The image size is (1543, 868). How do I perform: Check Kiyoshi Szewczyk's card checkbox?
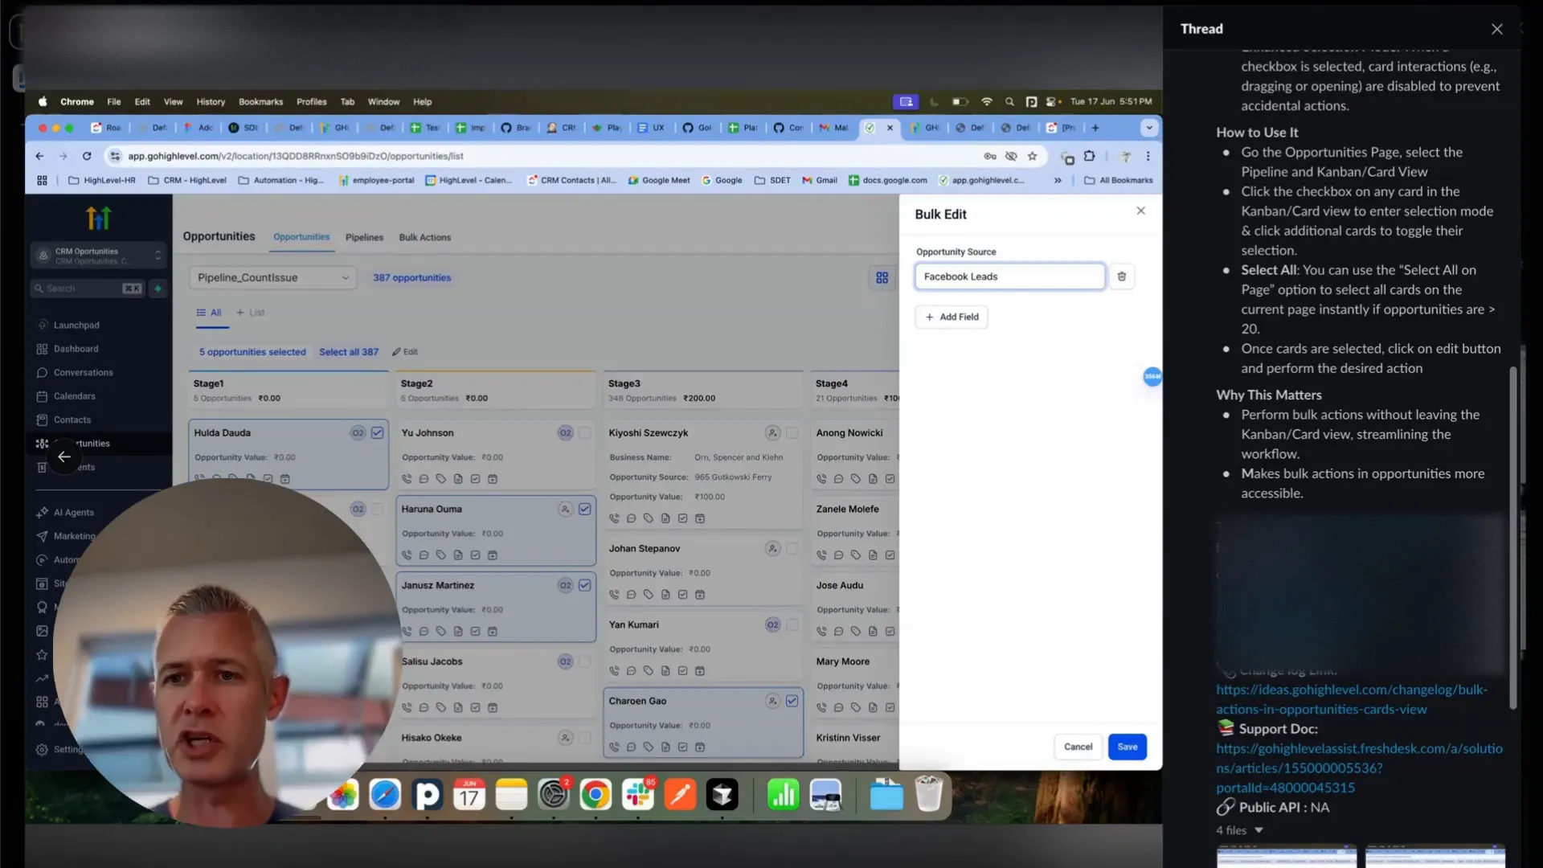pos(792,433)
